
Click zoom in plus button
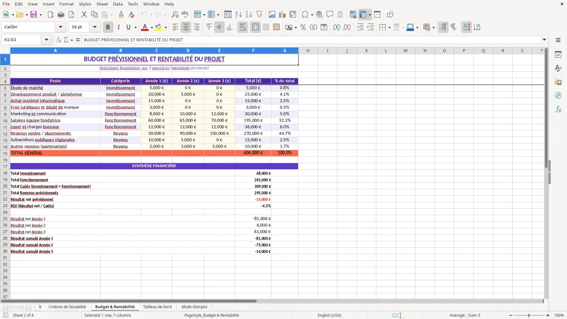pos(548,315)
